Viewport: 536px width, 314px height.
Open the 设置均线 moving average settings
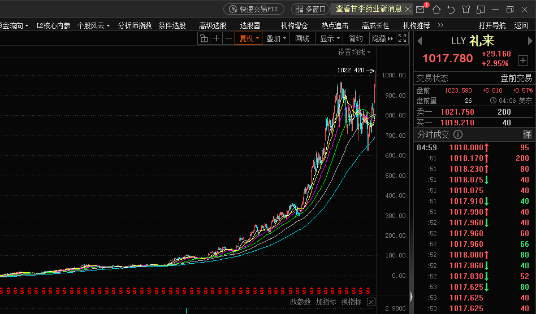[x=354, y=52]
